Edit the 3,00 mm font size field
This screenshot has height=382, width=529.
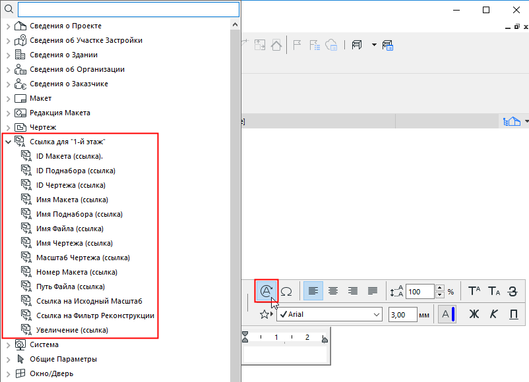pos(402,315)
